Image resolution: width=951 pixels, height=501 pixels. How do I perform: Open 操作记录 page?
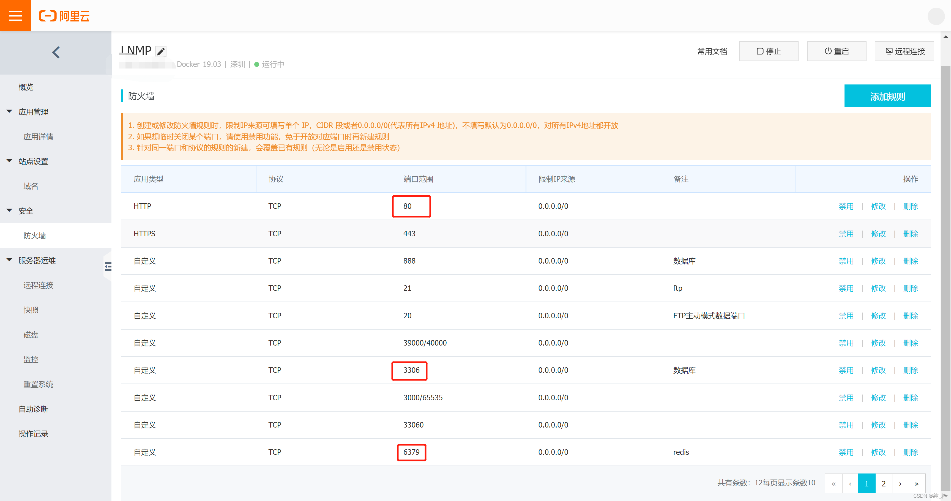pyautogui.click(x=34, y=433)
